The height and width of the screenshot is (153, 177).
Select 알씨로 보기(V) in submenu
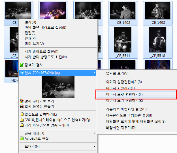(x=117, y=73)
